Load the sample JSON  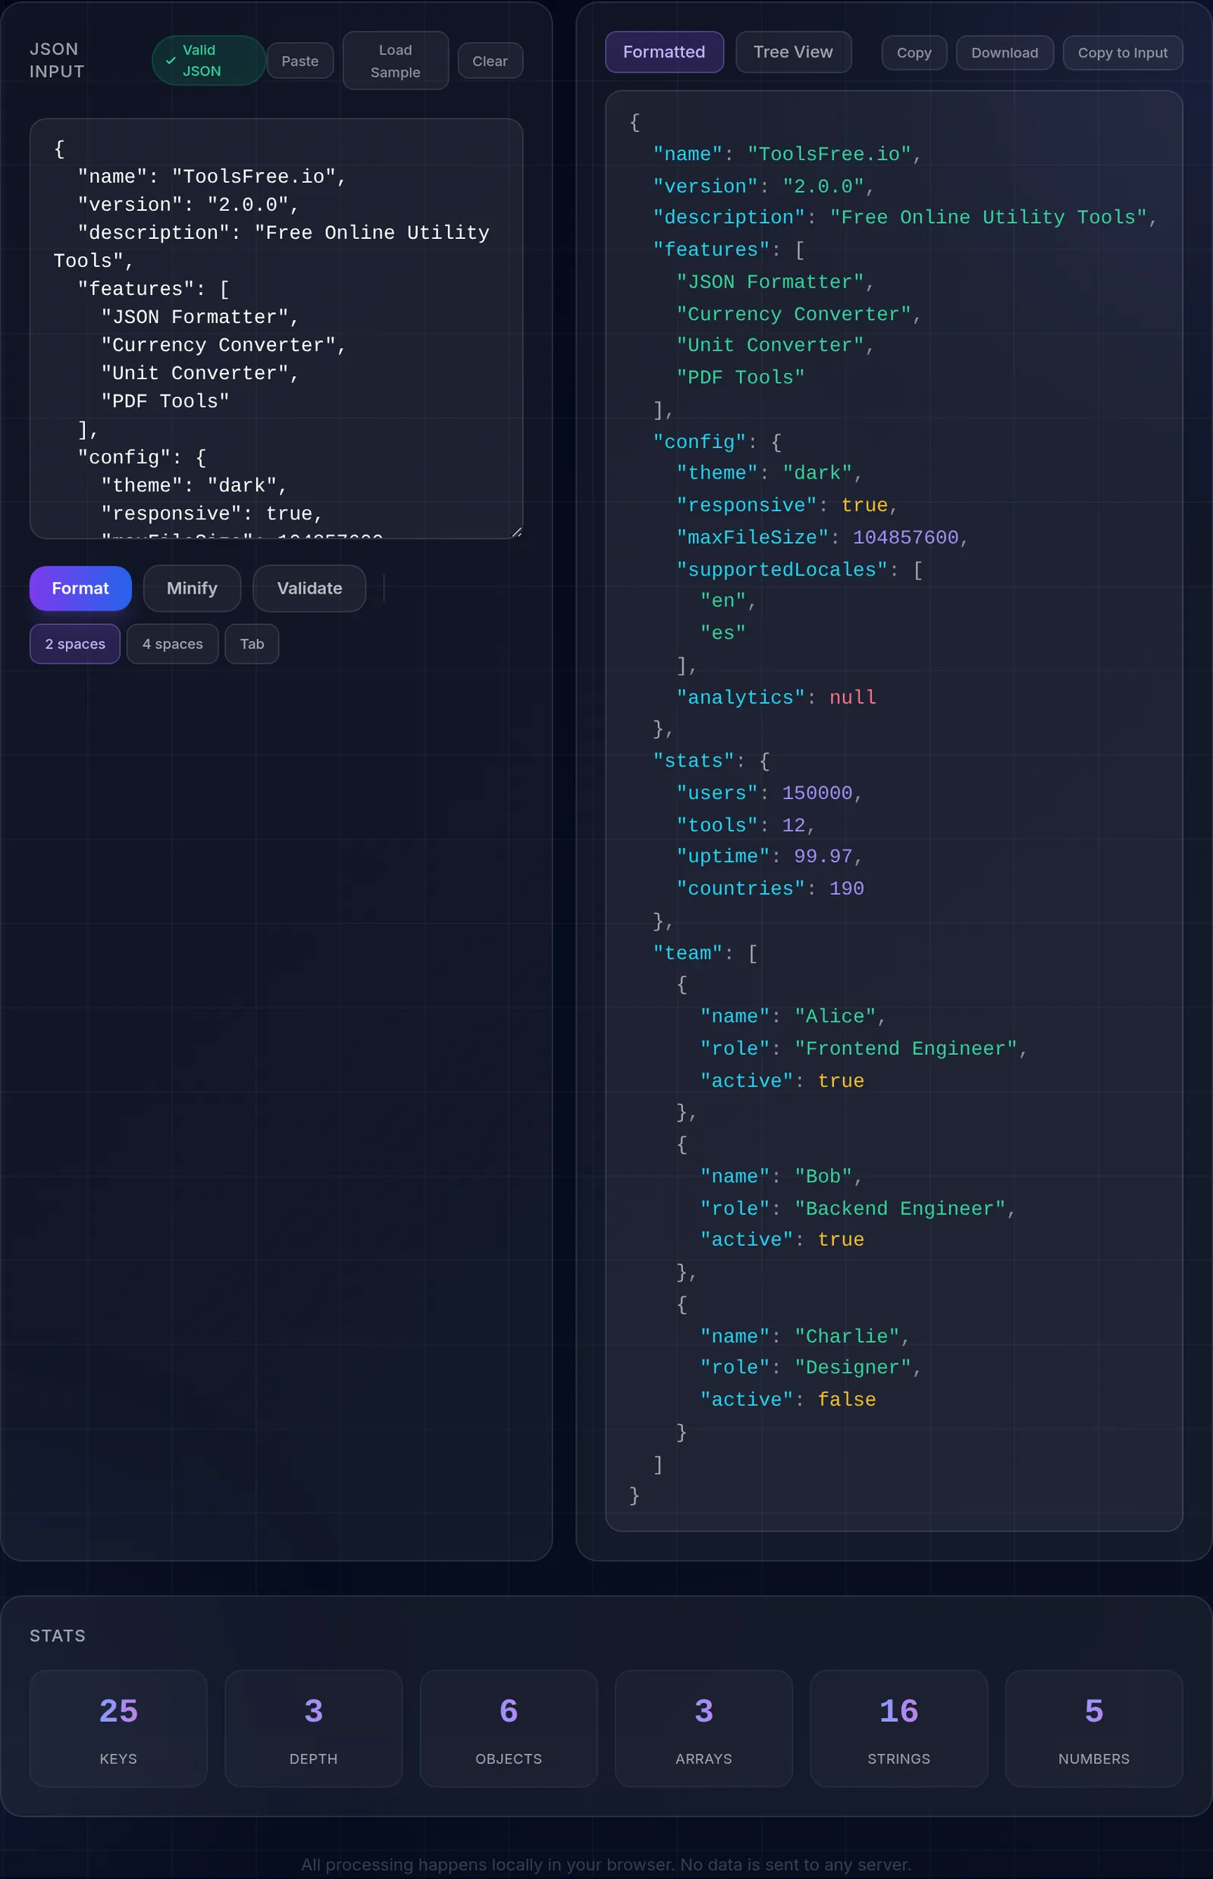click(x=396, y=61)
